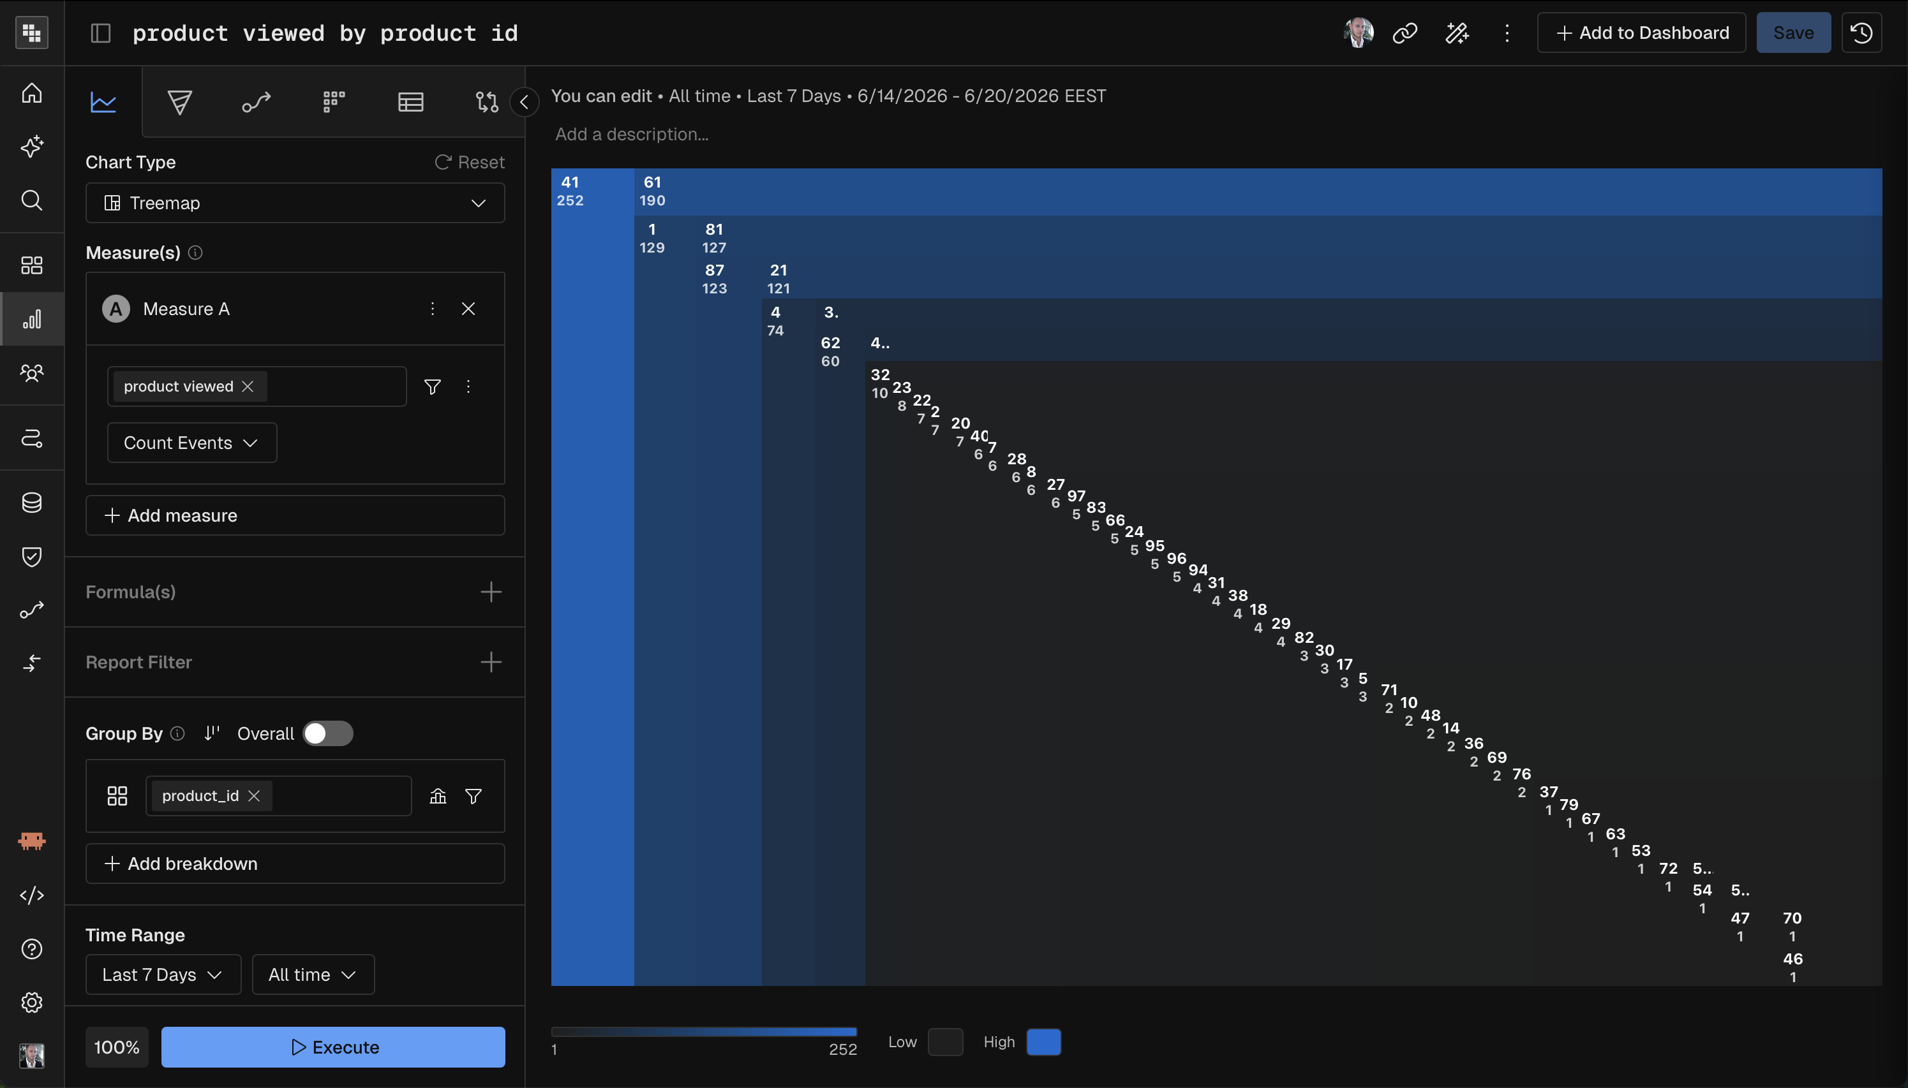
Task: Click the Add a description field
Action: click(x=632, y=135)
